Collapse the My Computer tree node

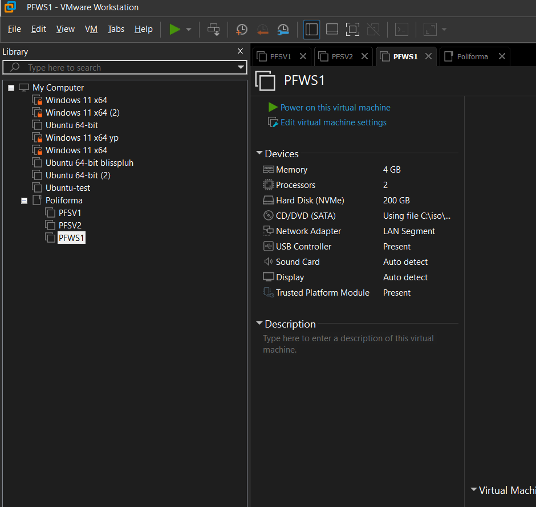(x=11, y=88)
